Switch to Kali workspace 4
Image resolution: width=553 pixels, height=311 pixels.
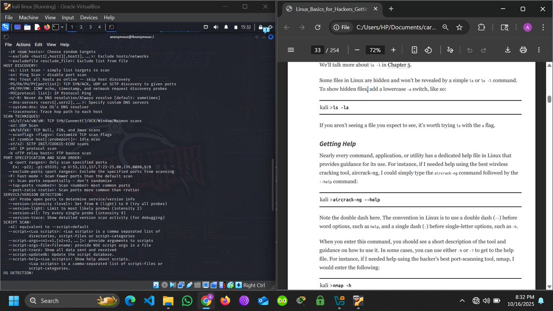click(x=100, y=27)
